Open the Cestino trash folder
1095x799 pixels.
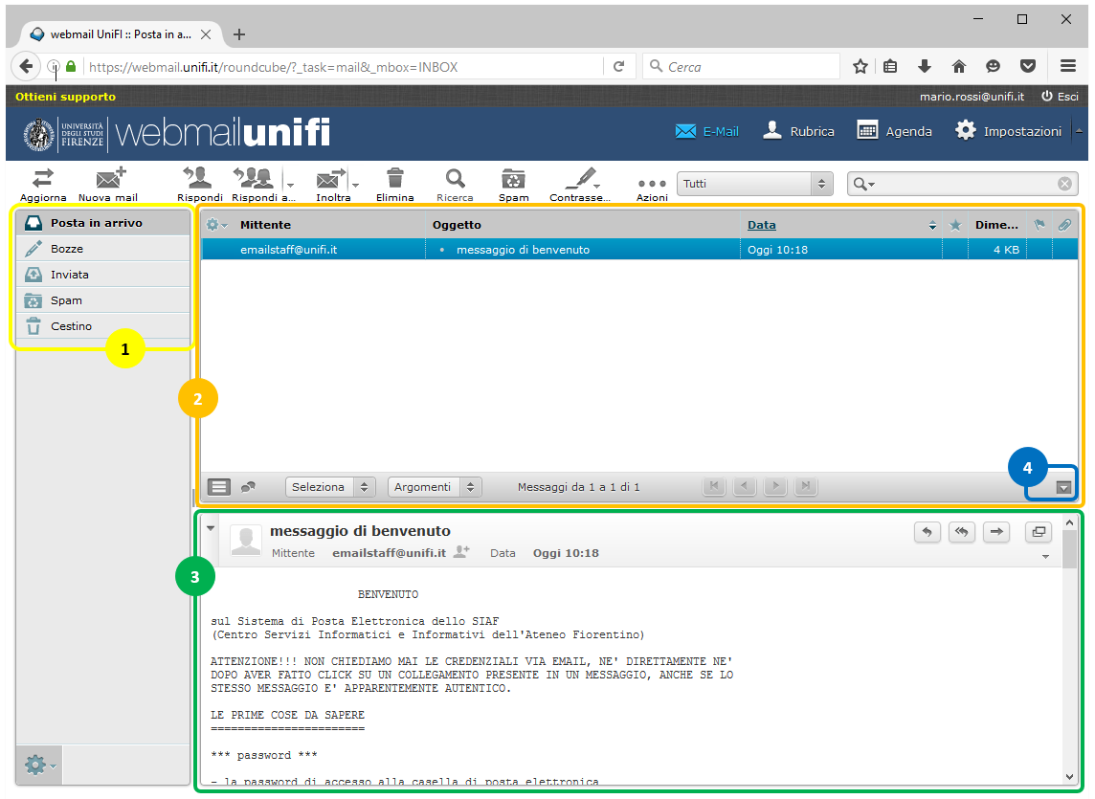click(103, 326)
